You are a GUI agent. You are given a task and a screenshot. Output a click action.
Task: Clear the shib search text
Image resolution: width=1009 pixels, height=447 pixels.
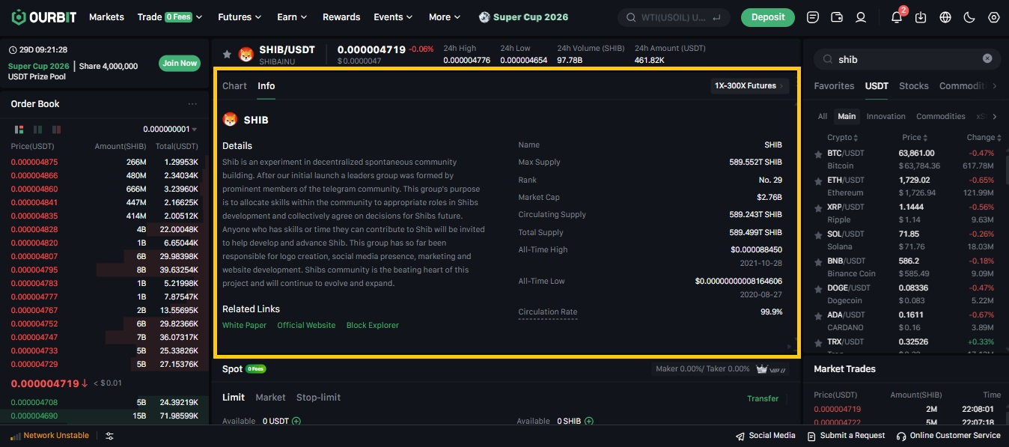(x=987, y=58)
